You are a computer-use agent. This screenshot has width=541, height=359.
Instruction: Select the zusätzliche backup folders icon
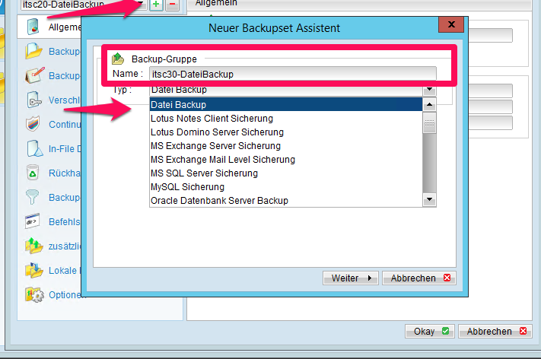[33, 246]
